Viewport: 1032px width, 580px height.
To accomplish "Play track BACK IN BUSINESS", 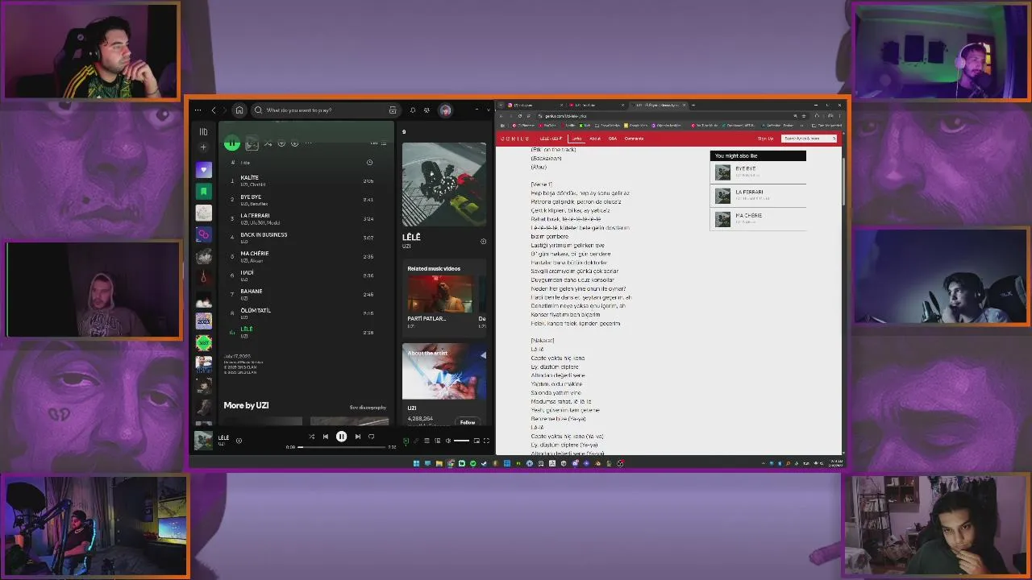I will (306, 238).
